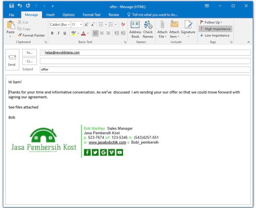Toggle High Importance tag

(215, 29)
